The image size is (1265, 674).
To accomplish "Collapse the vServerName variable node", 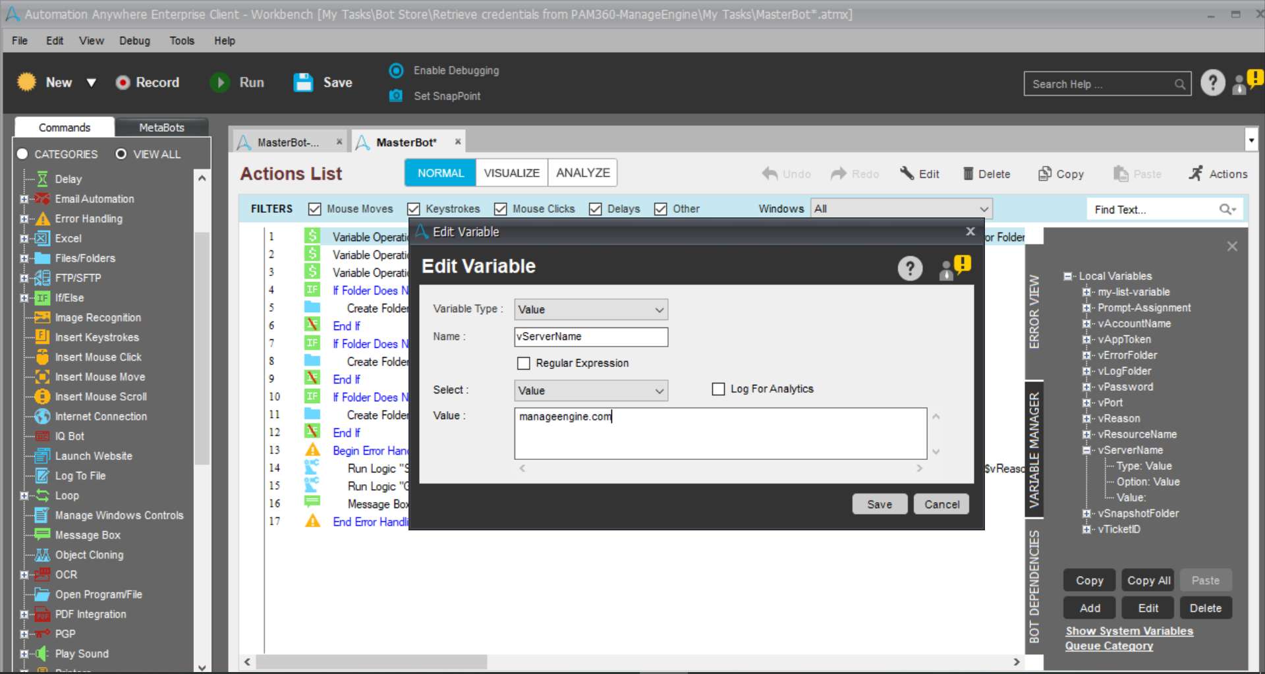I will click(1086, 450).
